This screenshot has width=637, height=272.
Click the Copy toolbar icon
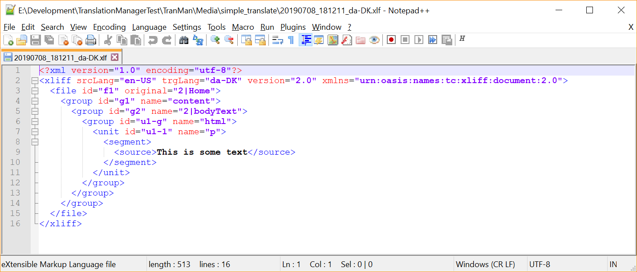tap(122, 40)
